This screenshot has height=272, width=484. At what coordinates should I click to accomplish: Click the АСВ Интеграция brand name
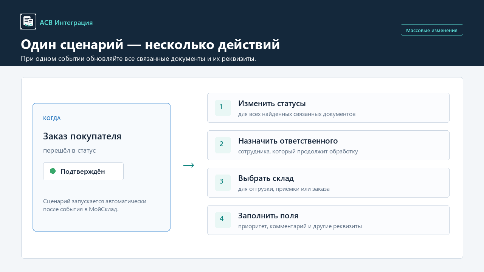tap(66, 22)
